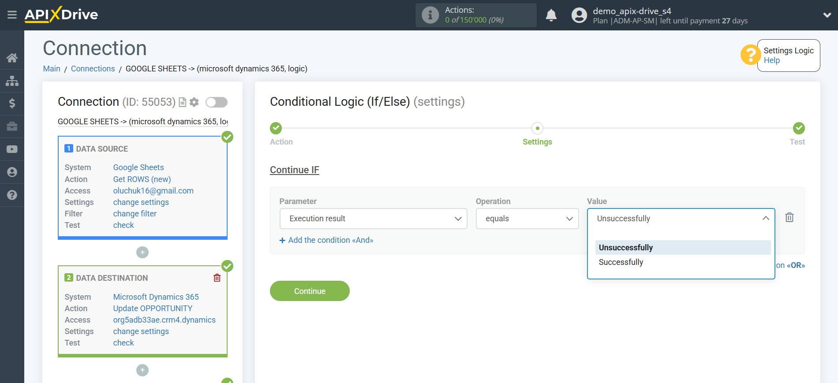This screenshot has width=838, height=383.
Task: Click the user avatar icon
Action: click(579, 15)
